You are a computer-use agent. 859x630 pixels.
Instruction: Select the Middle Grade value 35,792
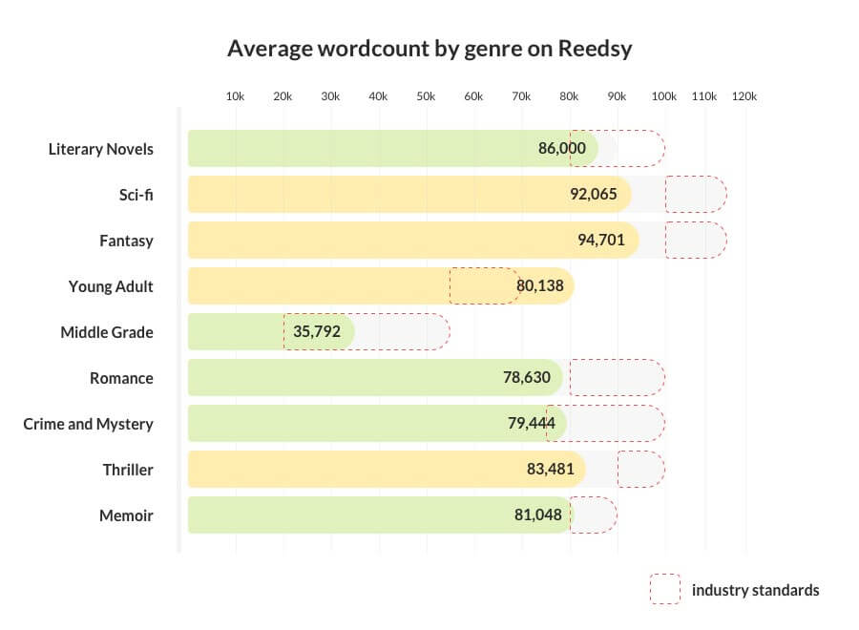(317, 331)
